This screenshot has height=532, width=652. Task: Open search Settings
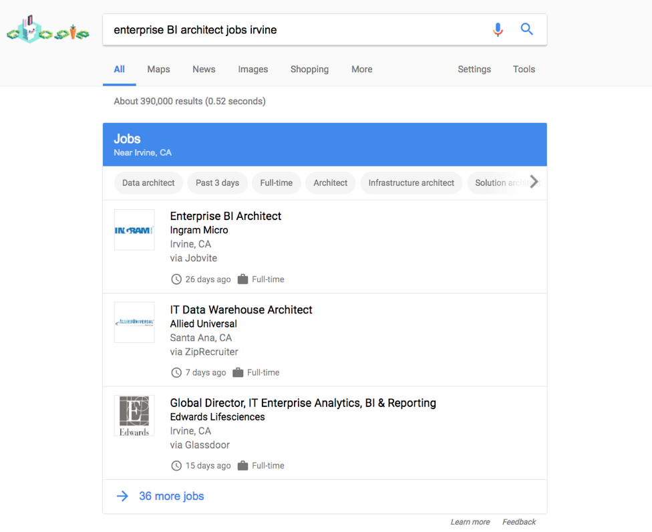pyautogui.click(x=474, y=70)
